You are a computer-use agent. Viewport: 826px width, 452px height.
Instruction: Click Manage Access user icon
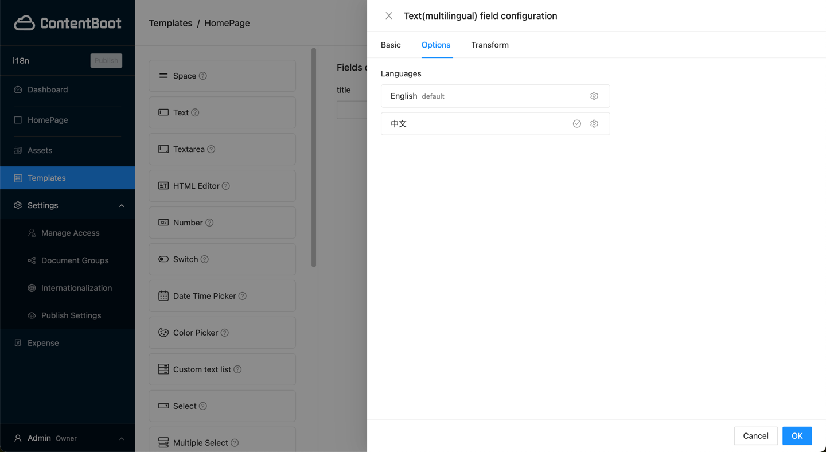click(x=32, y=233)
